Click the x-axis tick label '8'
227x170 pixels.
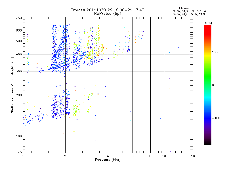click(x=150, y=156)
